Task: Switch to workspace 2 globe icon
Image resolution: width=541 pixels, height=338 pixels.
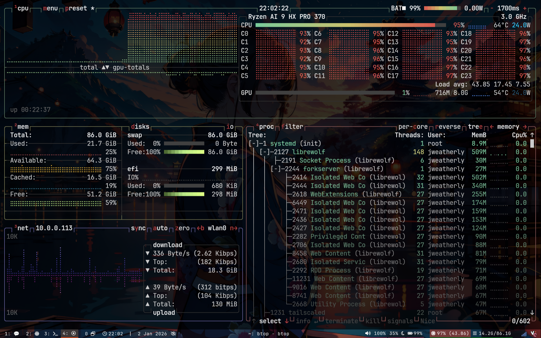Action: [37, 333]
